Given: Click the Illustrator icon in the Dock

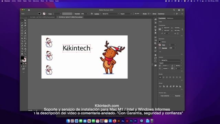Looking at the screenshot, I should (119, 121).
